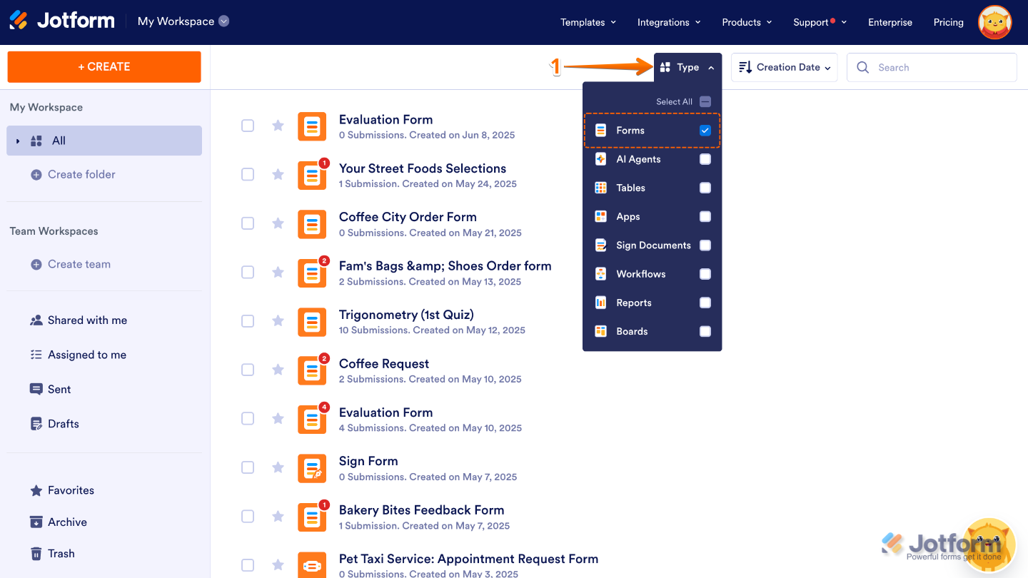This screenshot has height=578, width=1028.
Task: Open the Evaluation Form thumbnail icon
Action: pyautogui.click(x=312, y=126)
